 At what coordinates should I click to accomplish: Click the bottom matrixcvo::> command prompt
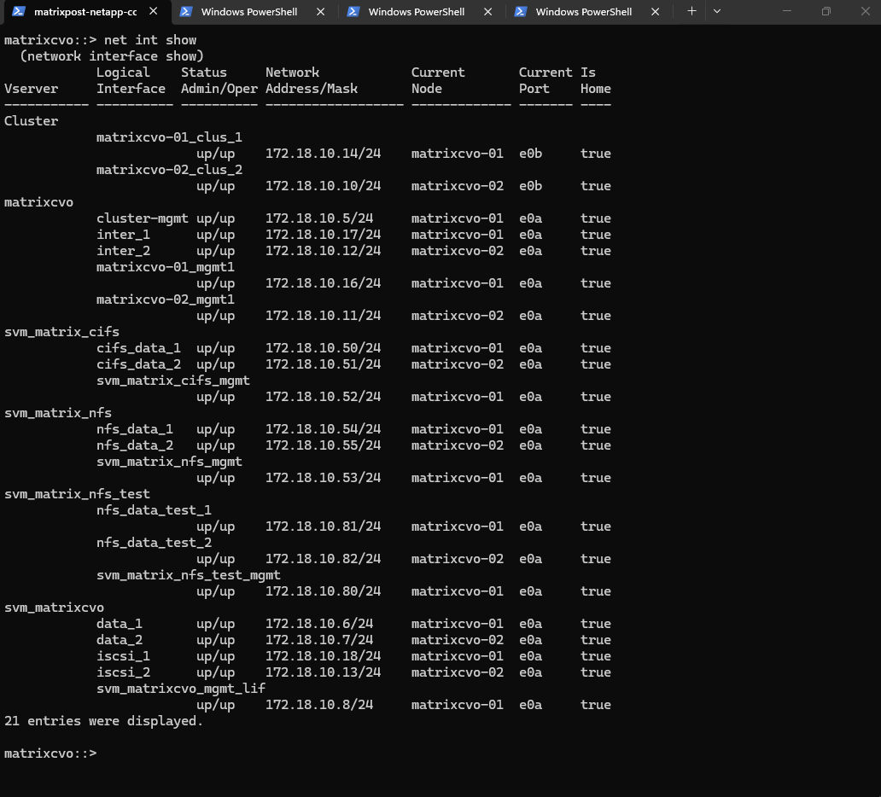pos(50,753)
